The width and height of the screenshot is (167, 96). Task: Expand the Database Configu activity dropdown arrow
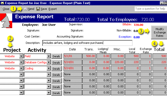coord(49,62)
